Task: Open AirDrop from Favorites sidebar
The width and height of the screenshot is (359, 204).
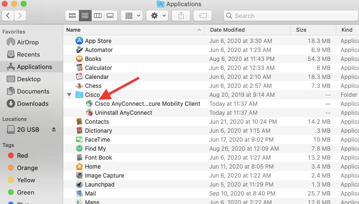Action: (x=27, y=42)
